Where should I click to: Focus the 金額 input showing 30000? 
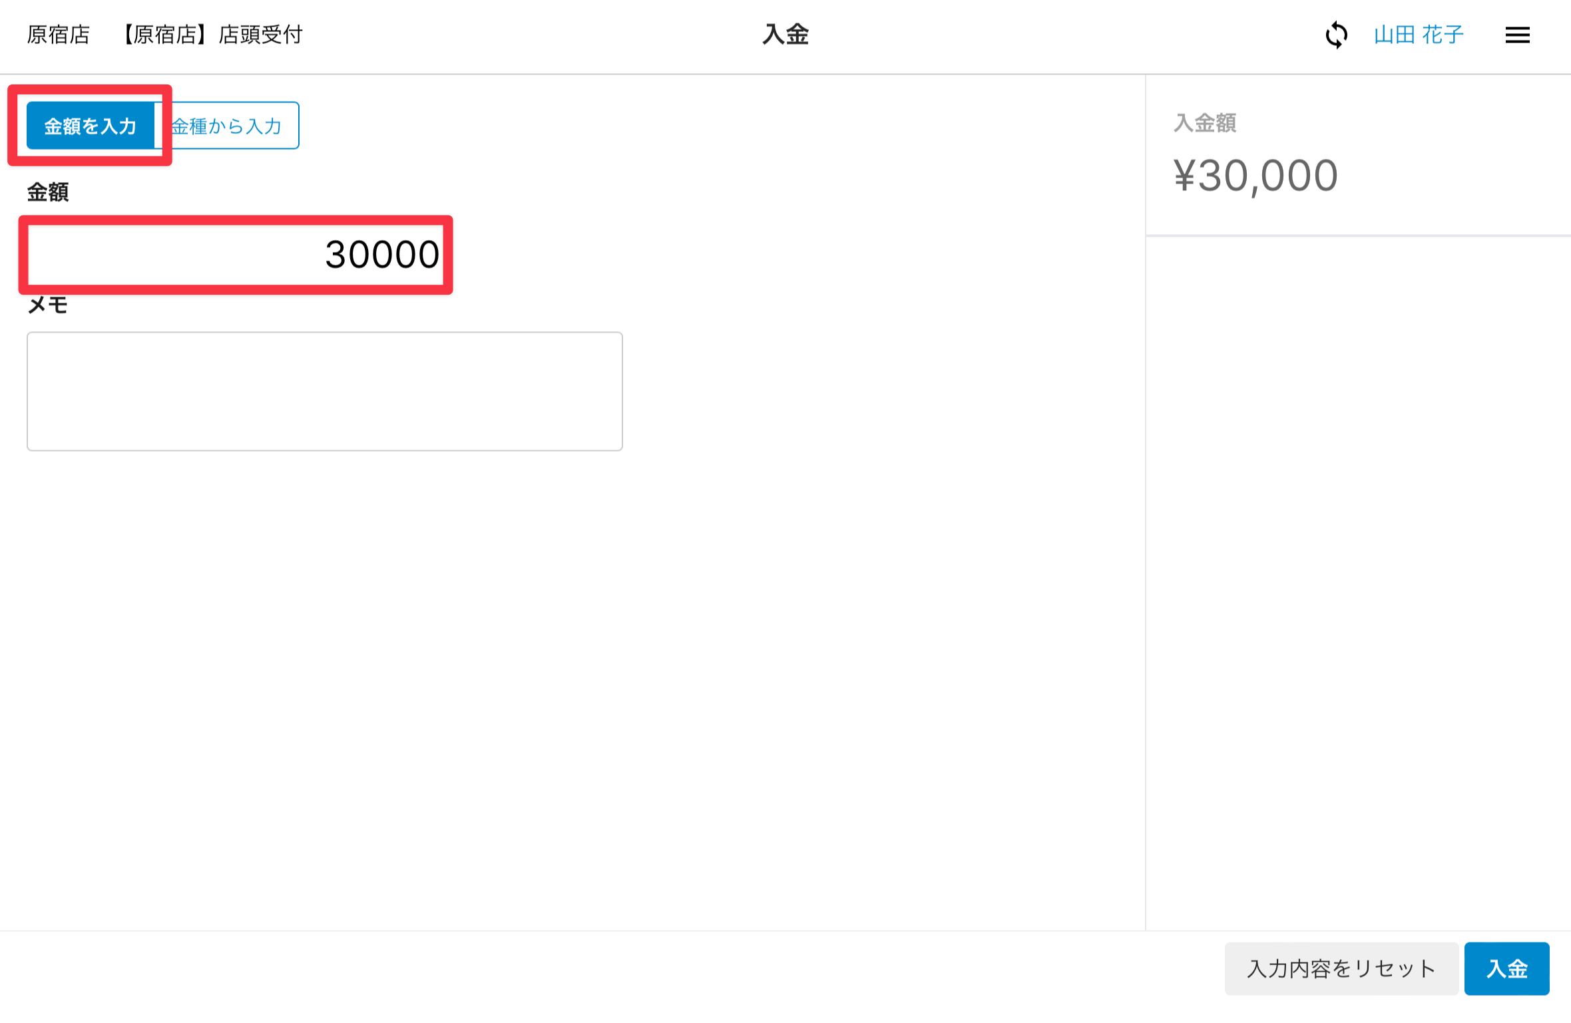coord(236,255)
